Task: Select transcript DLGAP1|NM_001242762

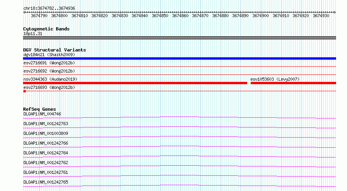Action: coord(46,163)
